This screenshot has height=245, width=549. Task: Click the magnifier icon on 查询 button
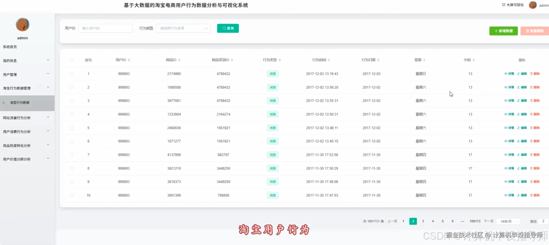[224, 28]
